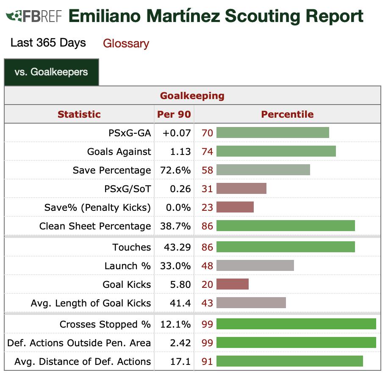Click percentile number 91 for Avg. Distance
The height and width of the screenshot is (378, 391).
point(207,361)
